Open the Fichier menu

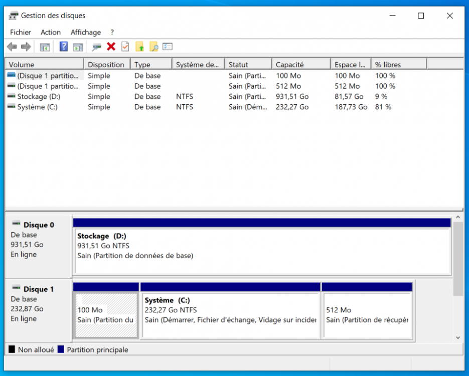(x=21, y=32)
